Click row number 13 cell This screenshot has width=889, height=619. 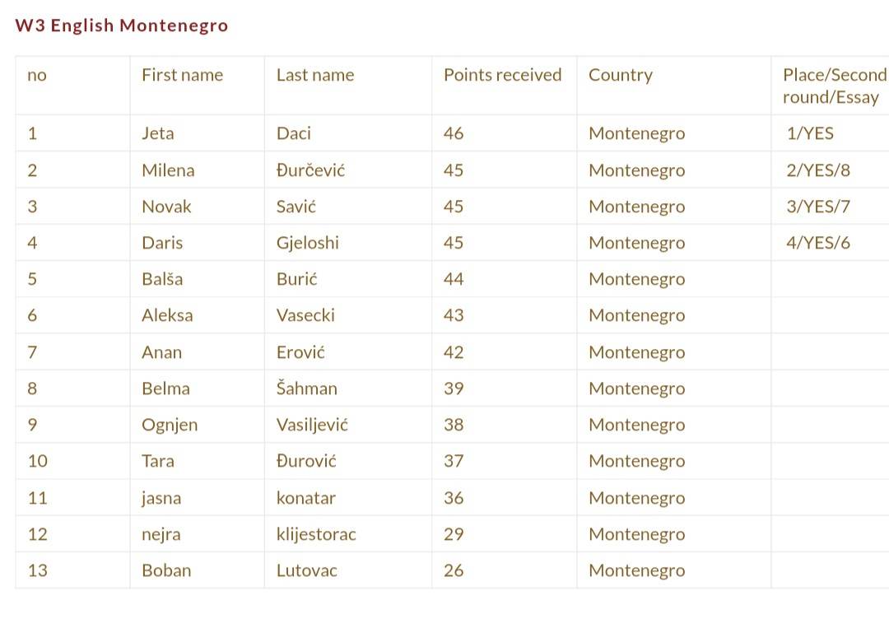coord(72,570)
